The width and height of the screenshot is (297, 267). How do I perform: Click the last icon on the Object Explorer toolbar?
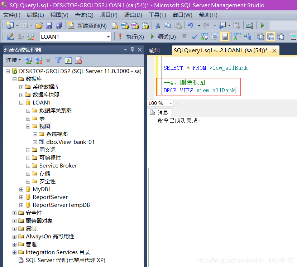click(78, 60)
